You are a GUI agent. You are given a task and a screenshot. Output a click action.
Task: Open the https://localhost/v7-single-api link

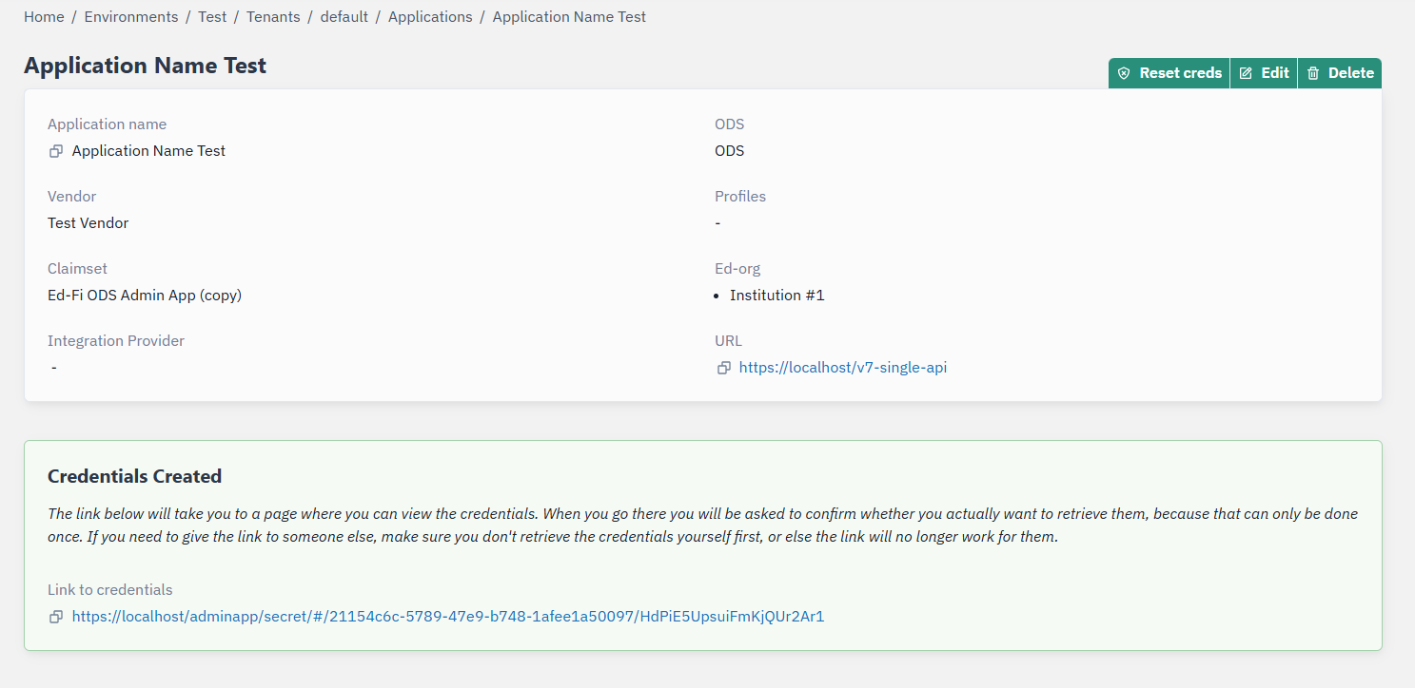coord(842,367)
